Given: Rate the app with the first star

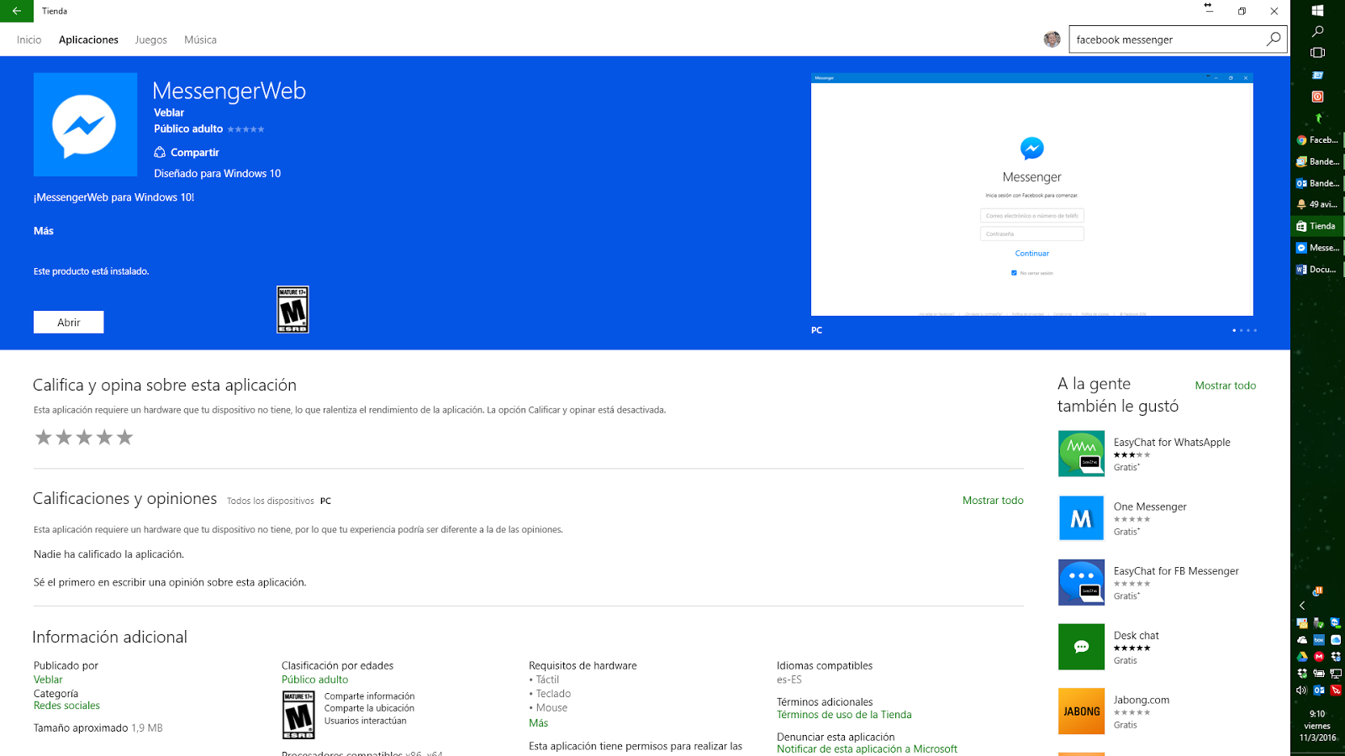Looking at the screenshot, I should (x=44, y=437).
